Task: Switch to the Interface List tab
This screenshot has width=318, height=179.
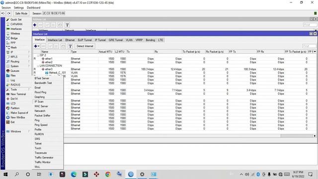Action: point(55,40)
